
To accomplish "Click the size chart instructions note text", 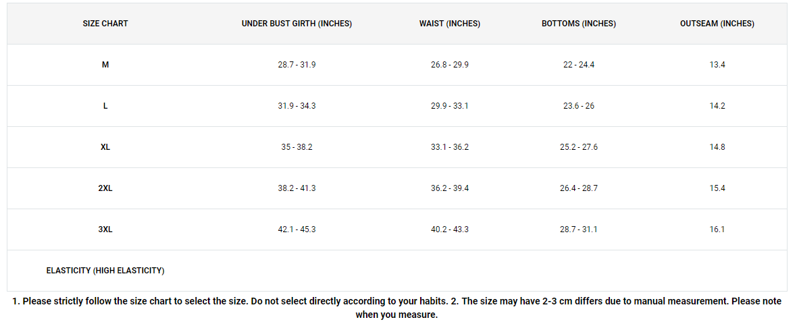I will click(x=397, y=308).
